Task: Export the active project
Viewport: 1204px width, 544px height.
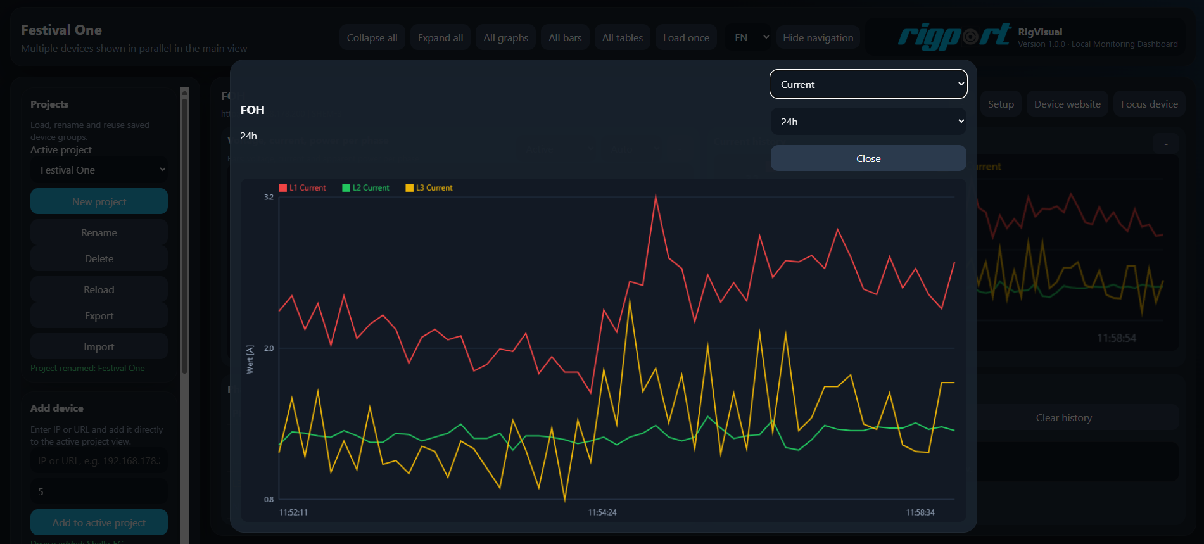Action: (99, 315)
